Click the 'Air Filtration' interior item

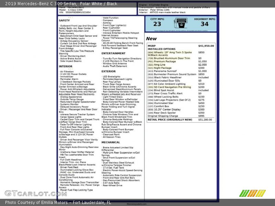(67, 72)
